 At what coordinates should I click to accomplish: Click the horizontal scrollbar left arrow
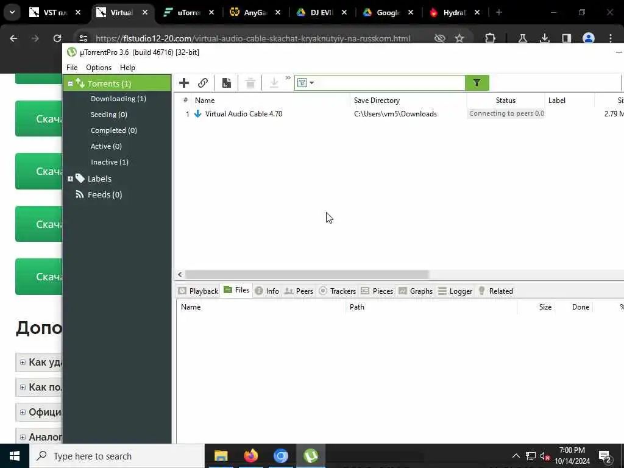coord(180,274)
